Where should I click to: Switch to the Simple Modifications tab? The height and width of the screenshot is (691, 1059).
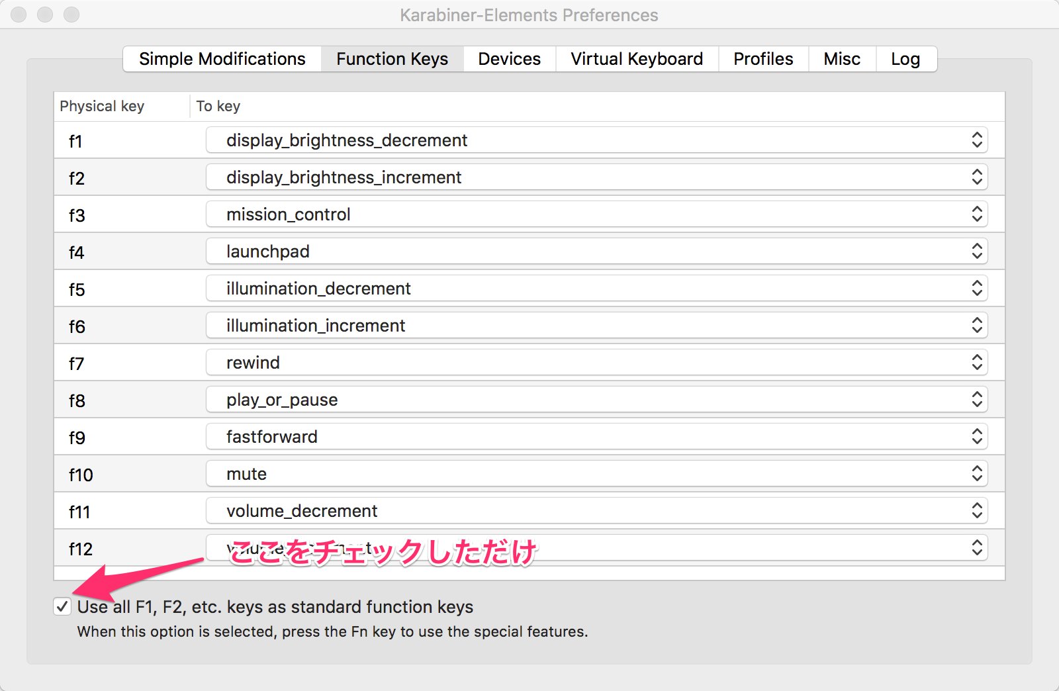click(x=222, y=59)
